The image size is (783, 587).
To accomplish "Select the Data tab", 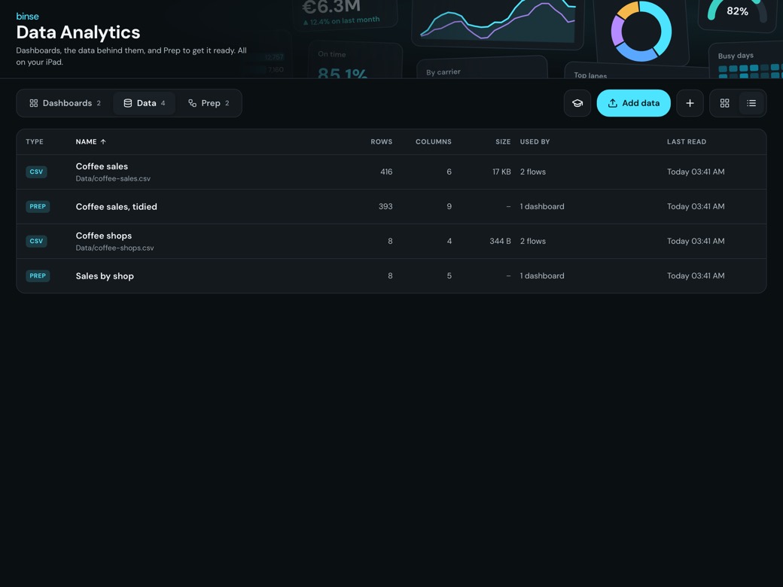I will [x=145, y=103].
